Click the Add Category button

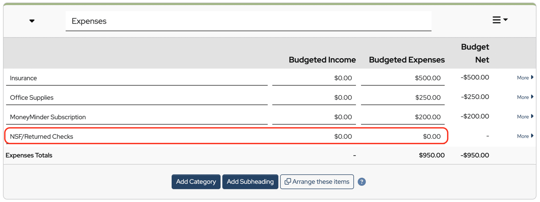[x=196, y=182]
